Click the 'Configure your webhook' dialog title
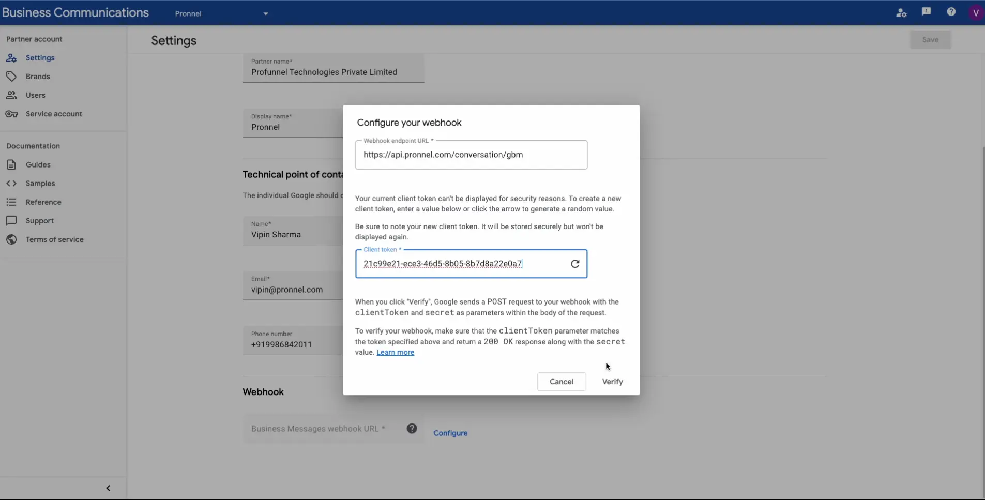 coord(409,123)
